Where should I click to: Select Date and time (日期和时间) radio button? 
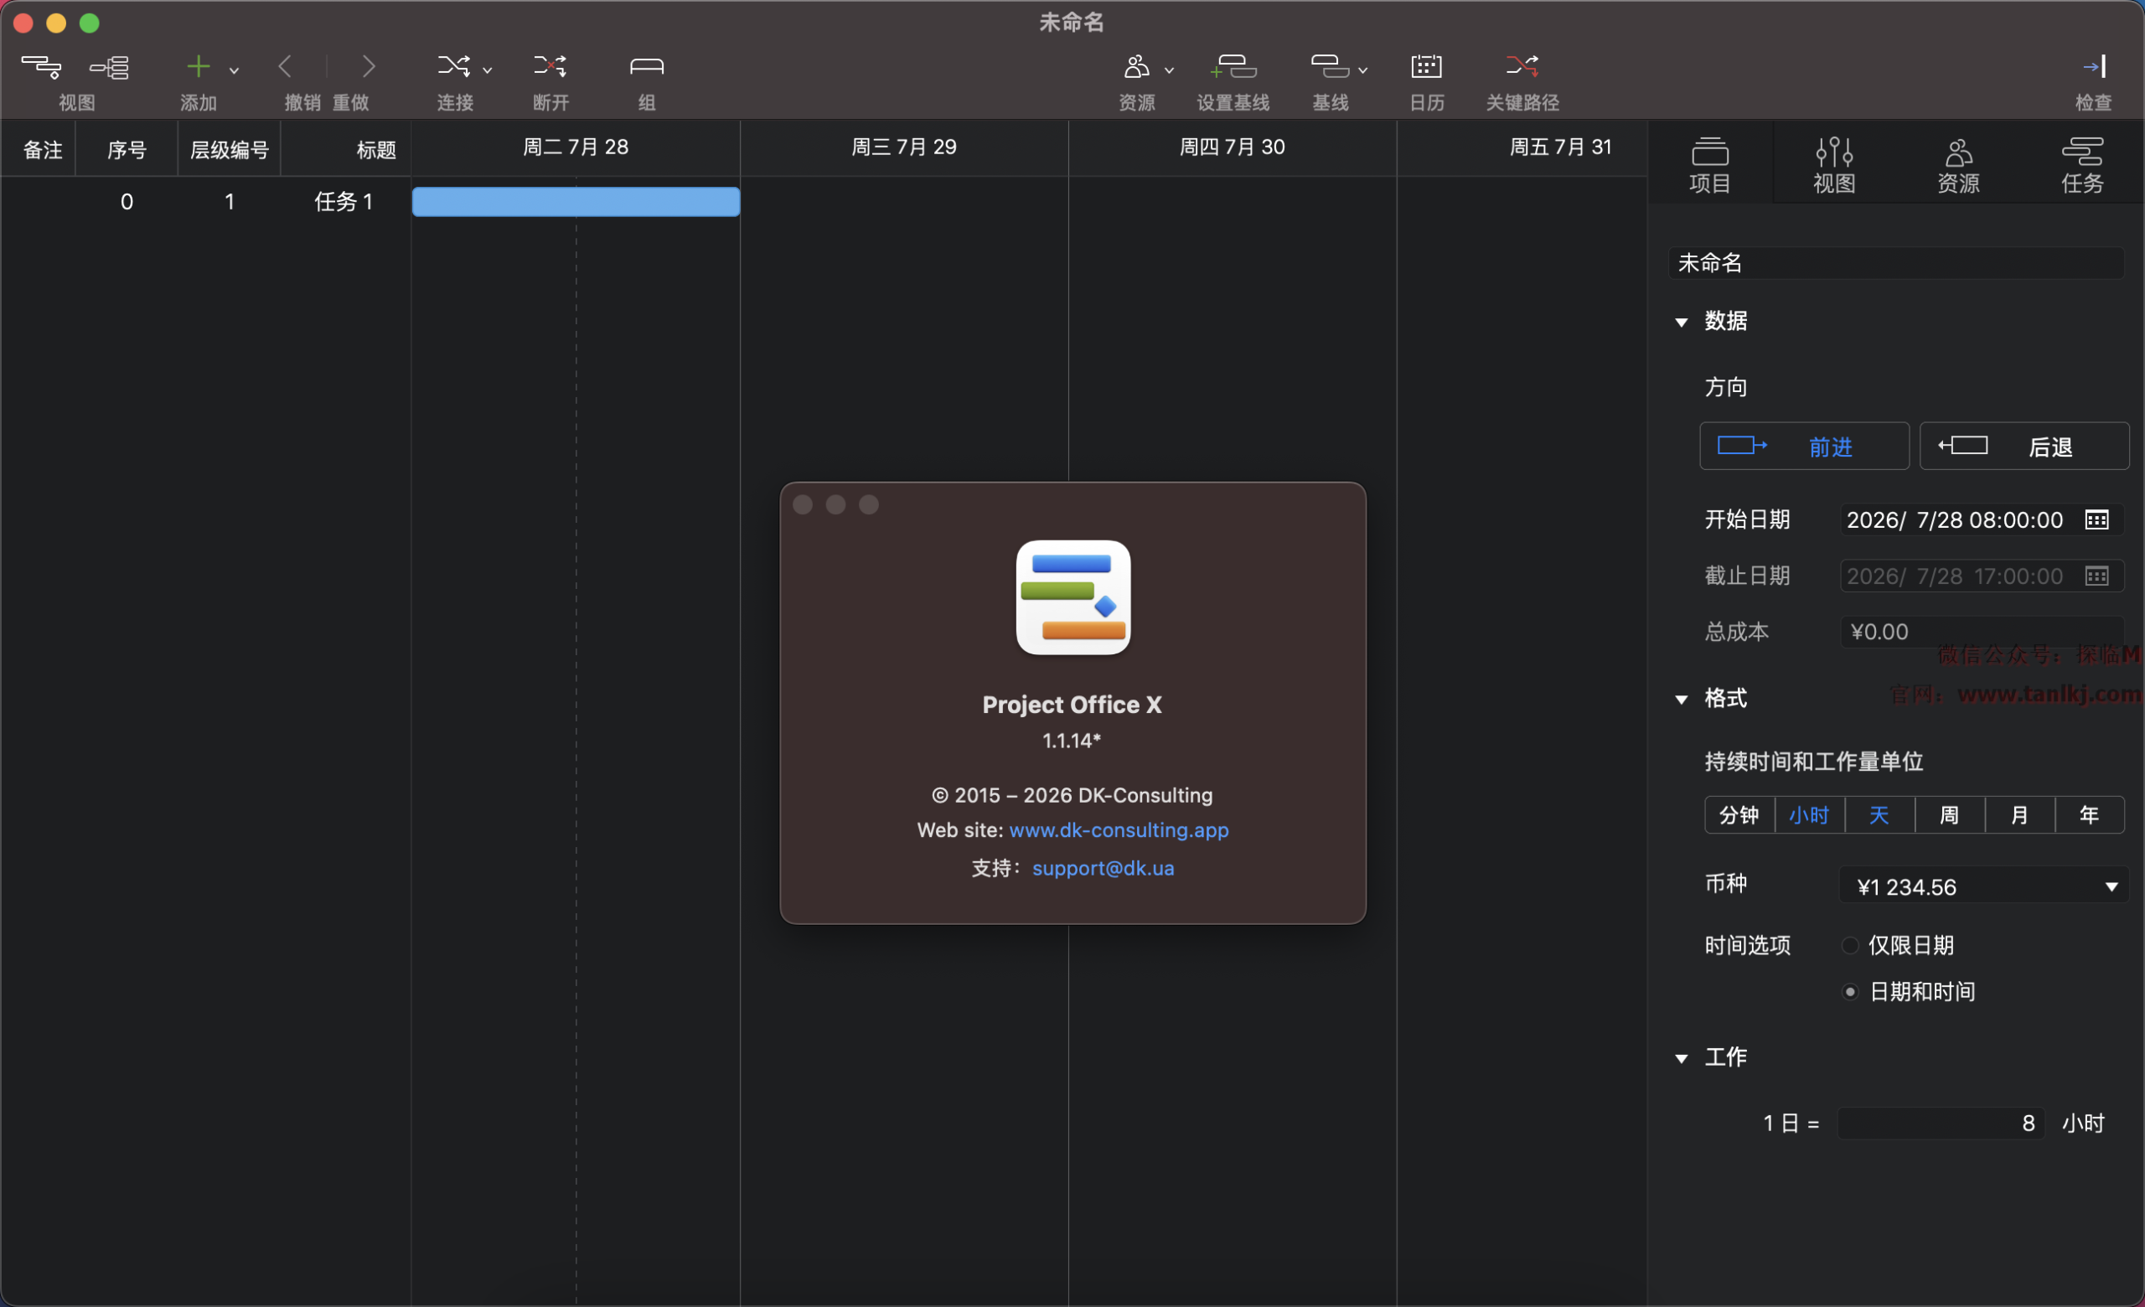tap(1851, 992)
